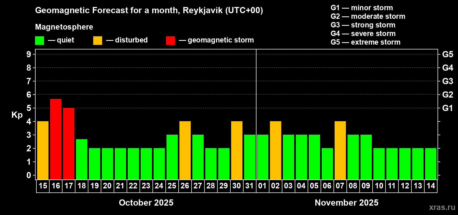Screen dimensions: 458x215
Task: Click the G1 label on right axis
Action: coord(448,108)
